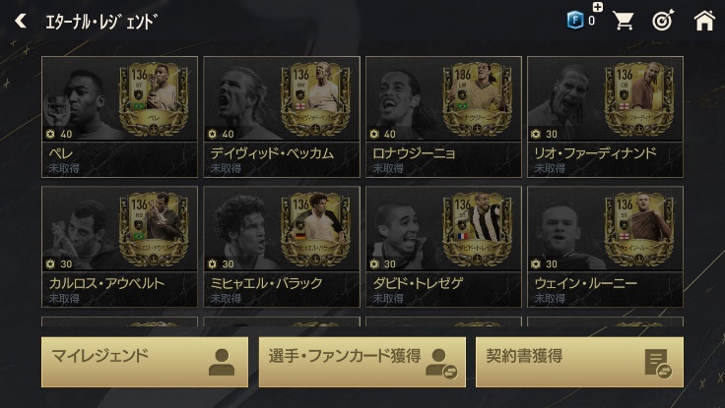This screenshot has width=725, height=408.
Task: Return to the home screen
Action: tap(704, 21)
